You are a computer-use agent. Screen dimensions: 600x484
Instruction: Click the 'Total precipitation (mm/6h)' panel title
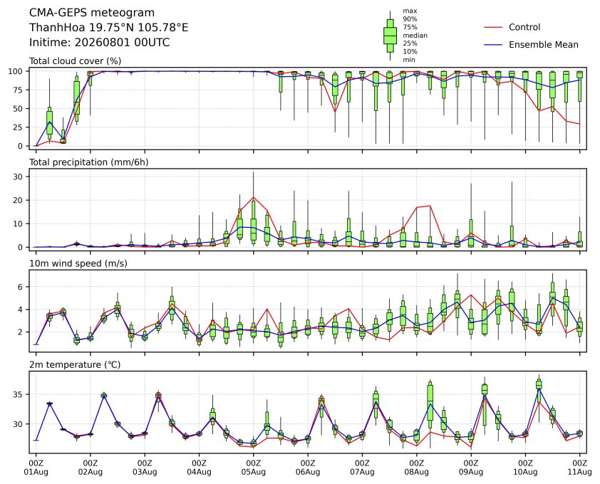pos(89,162)
